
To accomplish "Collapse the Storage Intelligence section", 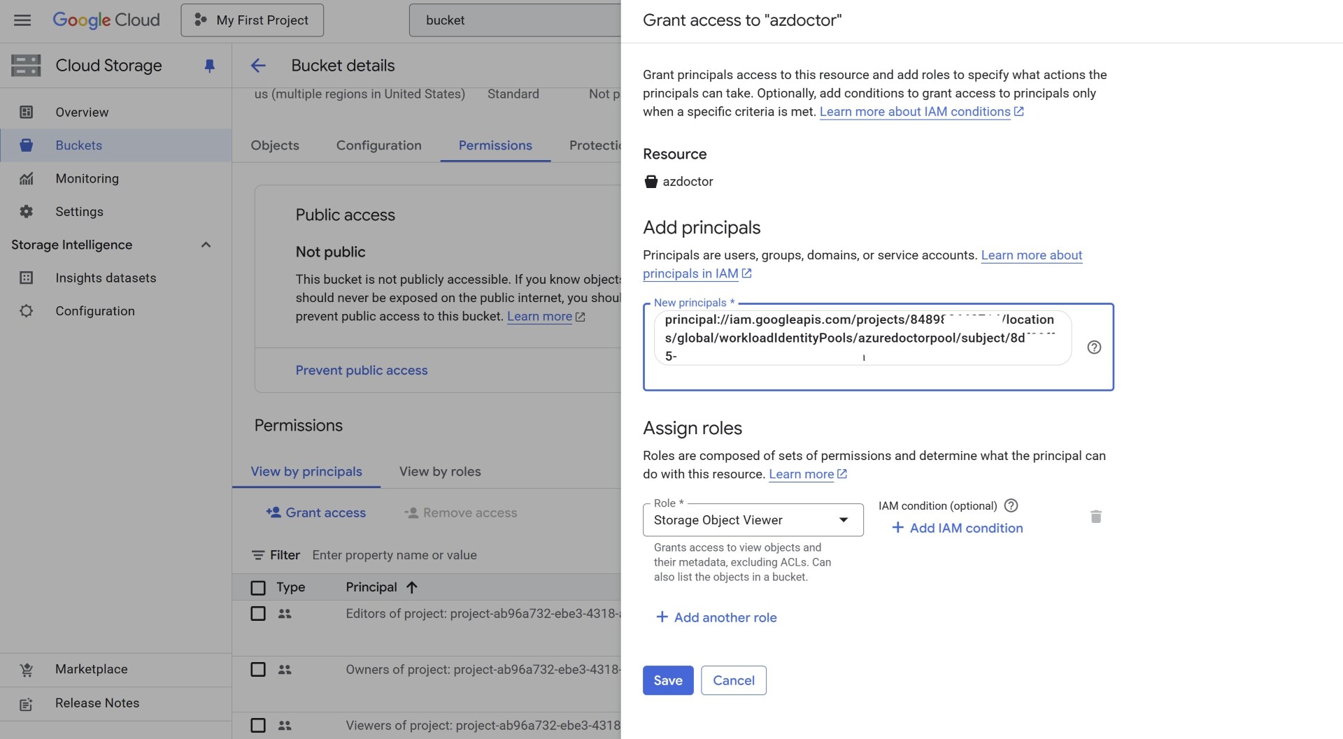I will pyautogui.click(x=206, y=245).
